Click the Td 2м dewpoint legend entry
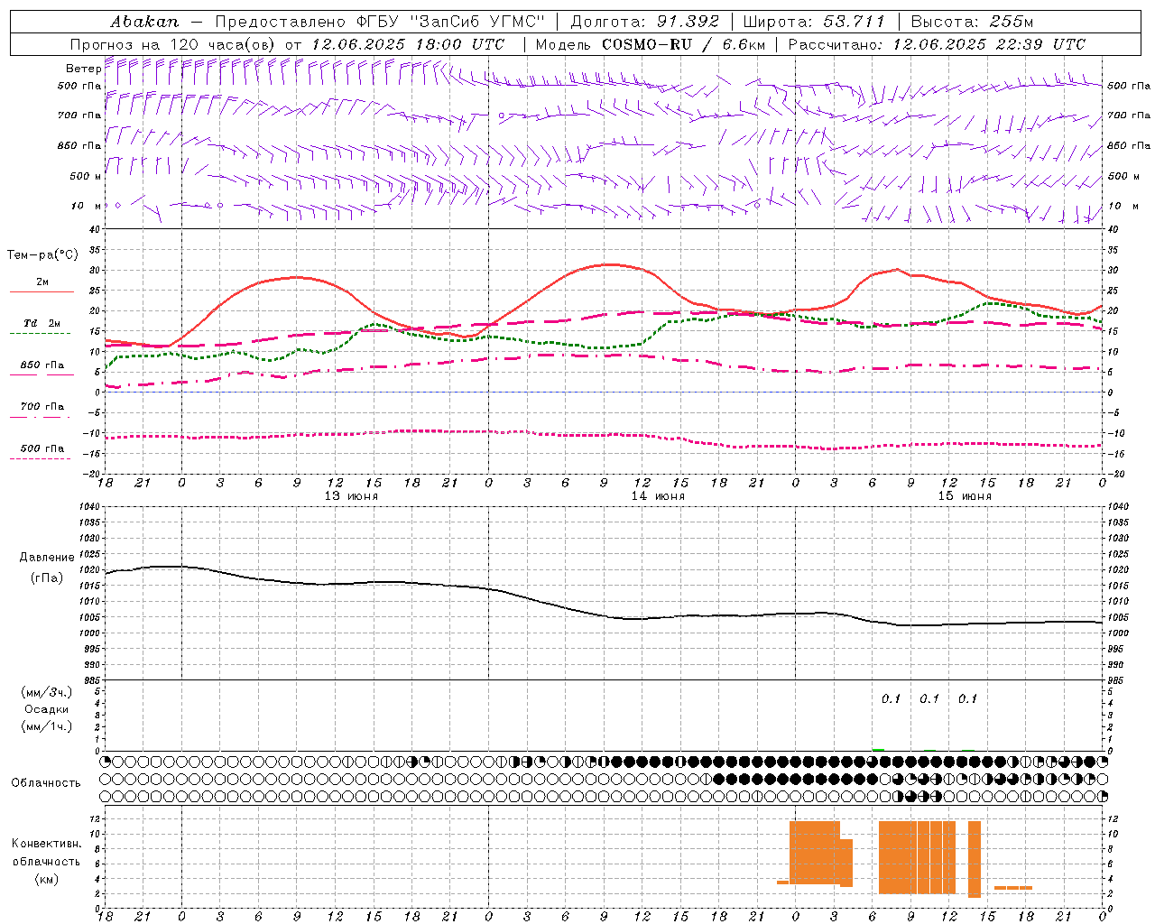This screenshot has width=1155, height=924. pos(42,323)
